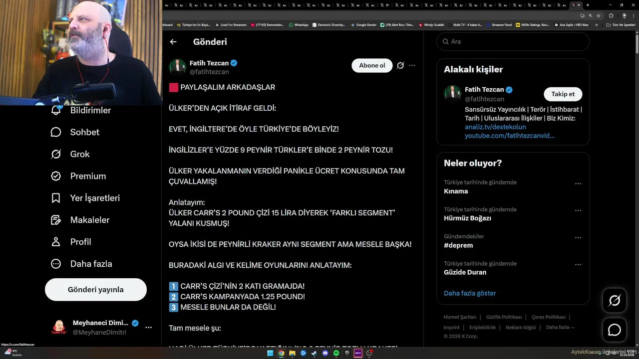
Task: Open Streamer Panel bookmark
Action: tap(499, 24)
